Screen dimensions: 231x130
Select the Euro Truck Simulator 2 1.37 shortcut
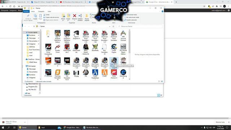point(104,63)
